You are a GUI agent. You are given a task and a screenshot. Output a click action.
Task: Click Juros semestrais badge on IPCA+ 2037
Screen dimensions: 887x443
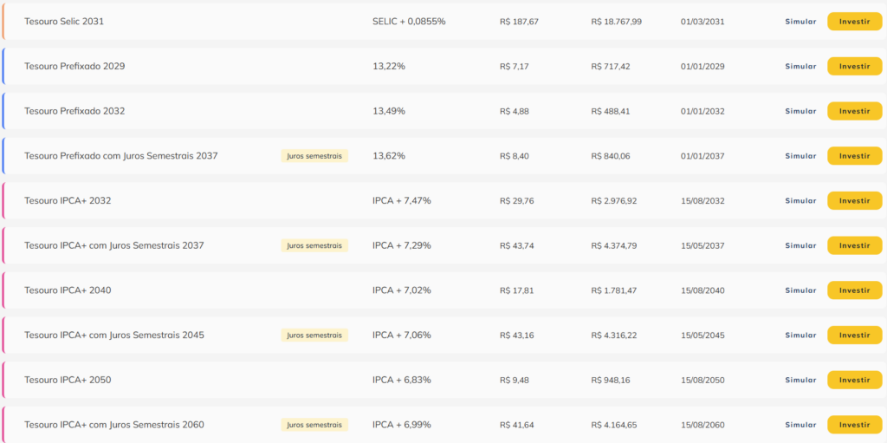coord(314,245)
